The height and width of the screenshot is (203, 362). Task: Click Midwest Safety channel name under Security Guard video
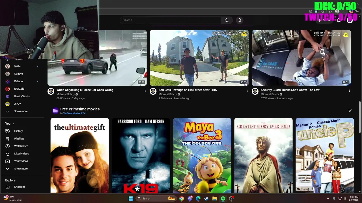[270, 94]
